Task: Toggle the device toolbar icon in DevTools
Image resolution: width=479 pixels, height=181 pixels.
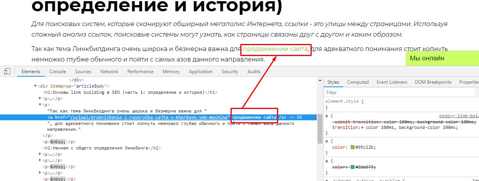Action: coord(7,72)
